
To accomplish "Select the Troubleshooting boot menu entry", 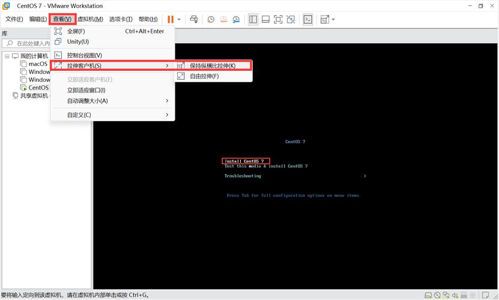I will [243, 176].
